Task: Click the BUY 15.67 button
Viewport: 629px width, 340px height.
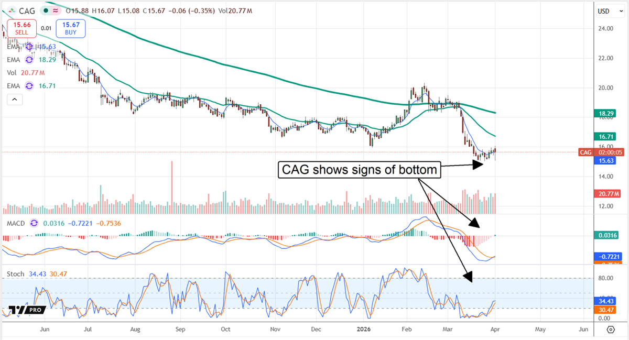Action: tap(70, 28)
